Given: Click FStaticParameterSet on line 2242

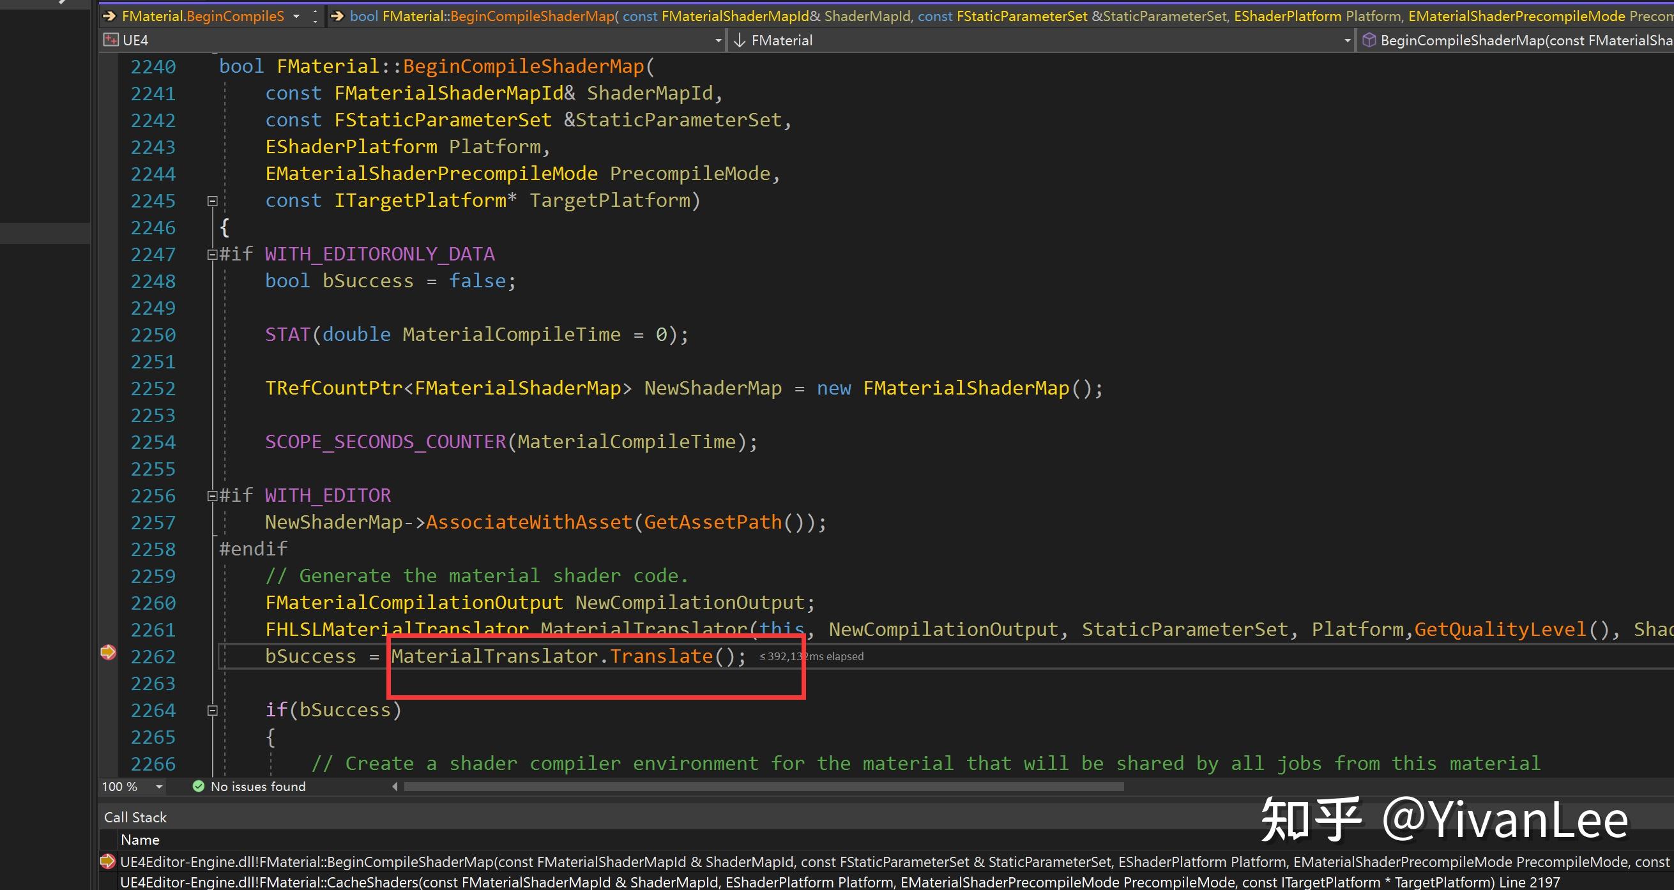Looking at the screenshot, I should (x=443, y=119).
